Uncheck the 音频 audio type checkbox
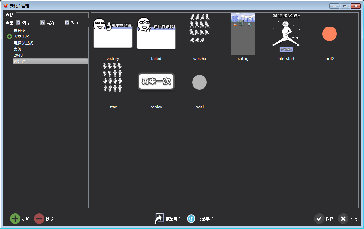This screenshot has height=229, width=364. pos(42,23)
